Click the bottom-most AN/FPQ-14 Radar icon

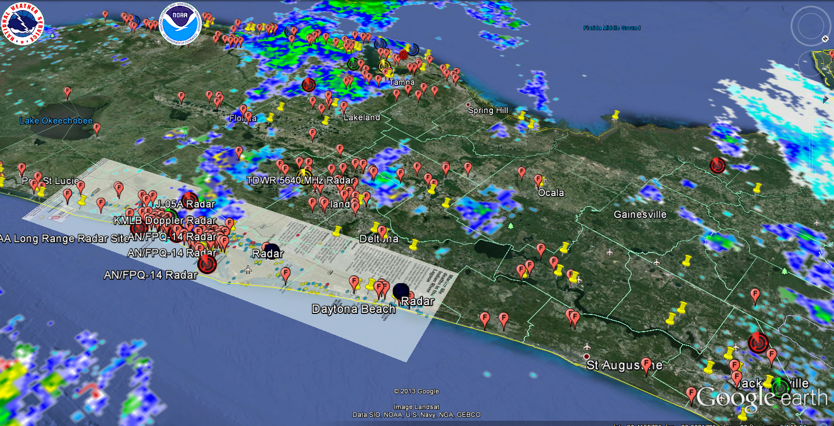coord(207,264)
